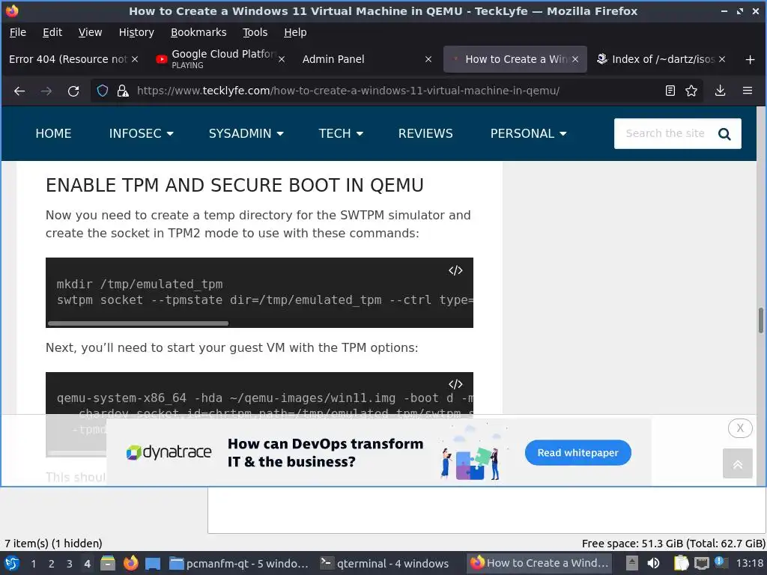767x575 pixels.
Task: Switch to virtual desktop 4
Action: [87, 564]
